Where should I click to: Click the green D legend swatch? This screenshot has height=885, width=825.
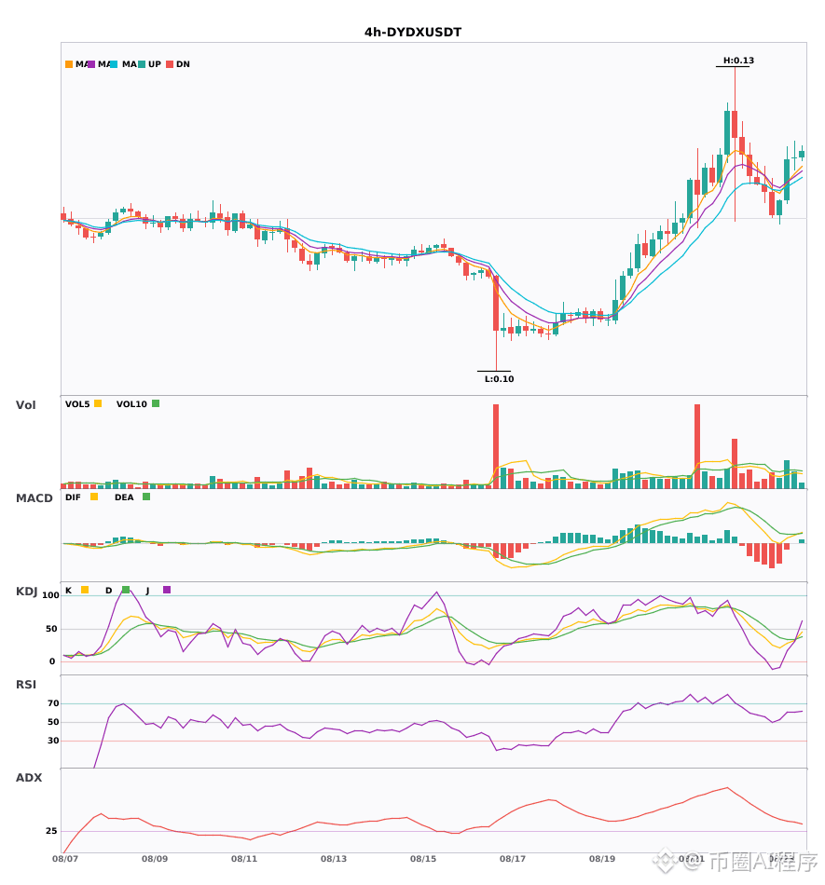(126, 590)
